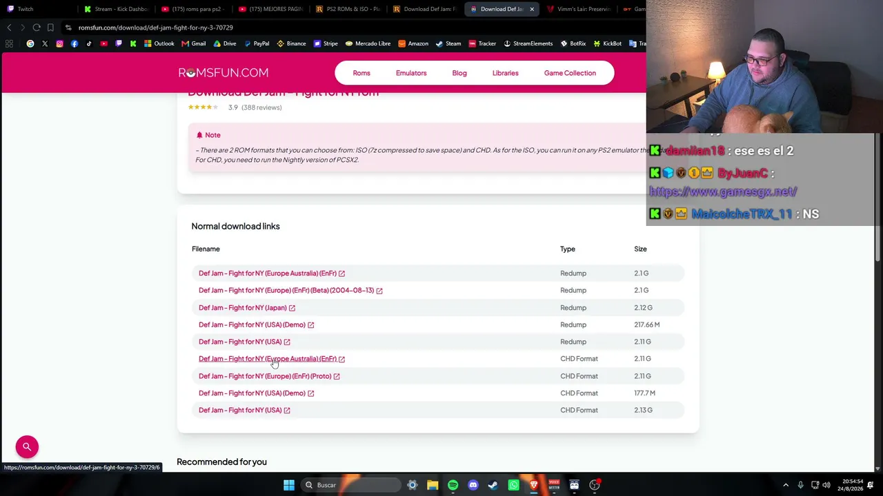
Task: Open the YouTube bookmark icon
Action: (103, 43)
